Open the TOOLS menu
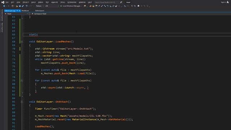The image size is (231, 130). click(x=62, y=3)
